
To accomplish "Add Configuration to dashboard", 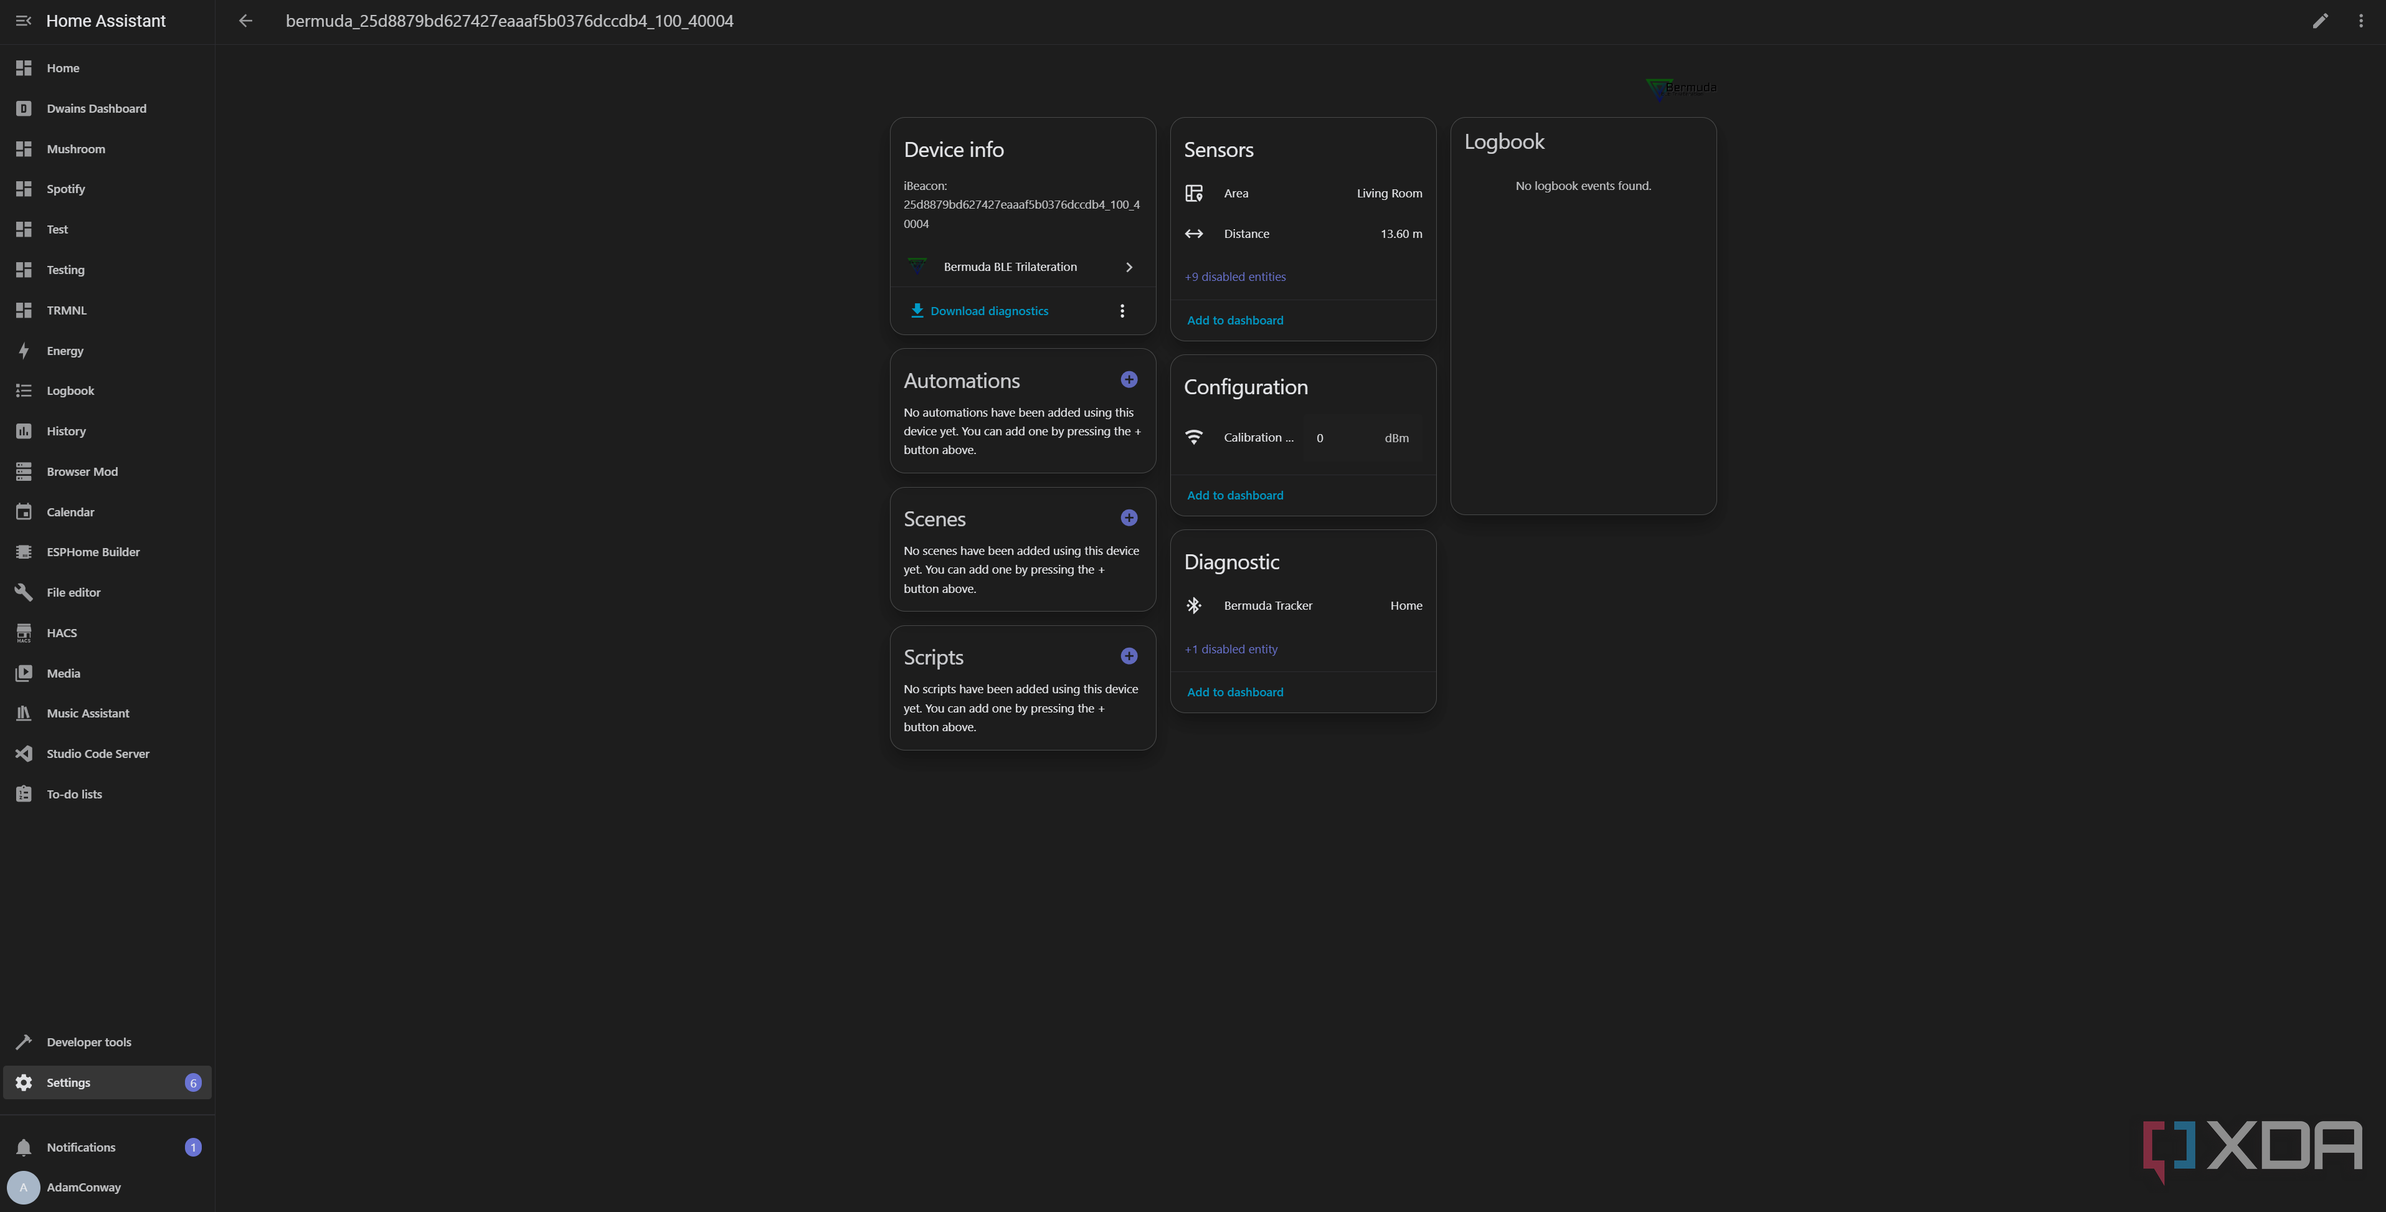I will point(1234,495).
